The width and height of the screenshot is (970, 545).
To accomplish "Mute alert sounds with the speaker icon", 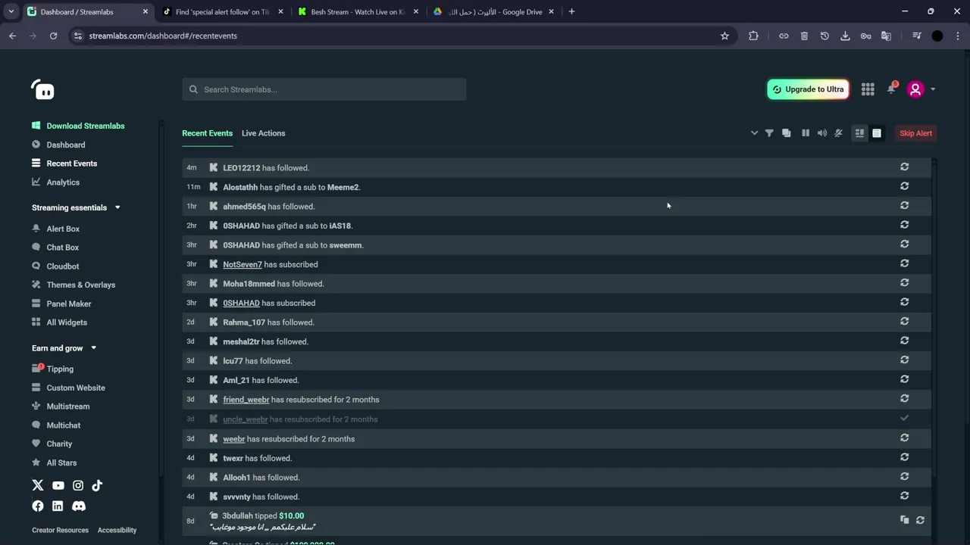I will click(x=822, y=133).
